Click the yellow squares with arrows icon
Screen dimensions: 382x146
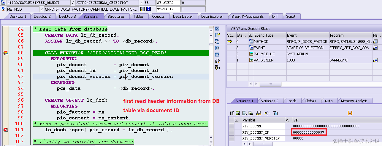[259, 113]
